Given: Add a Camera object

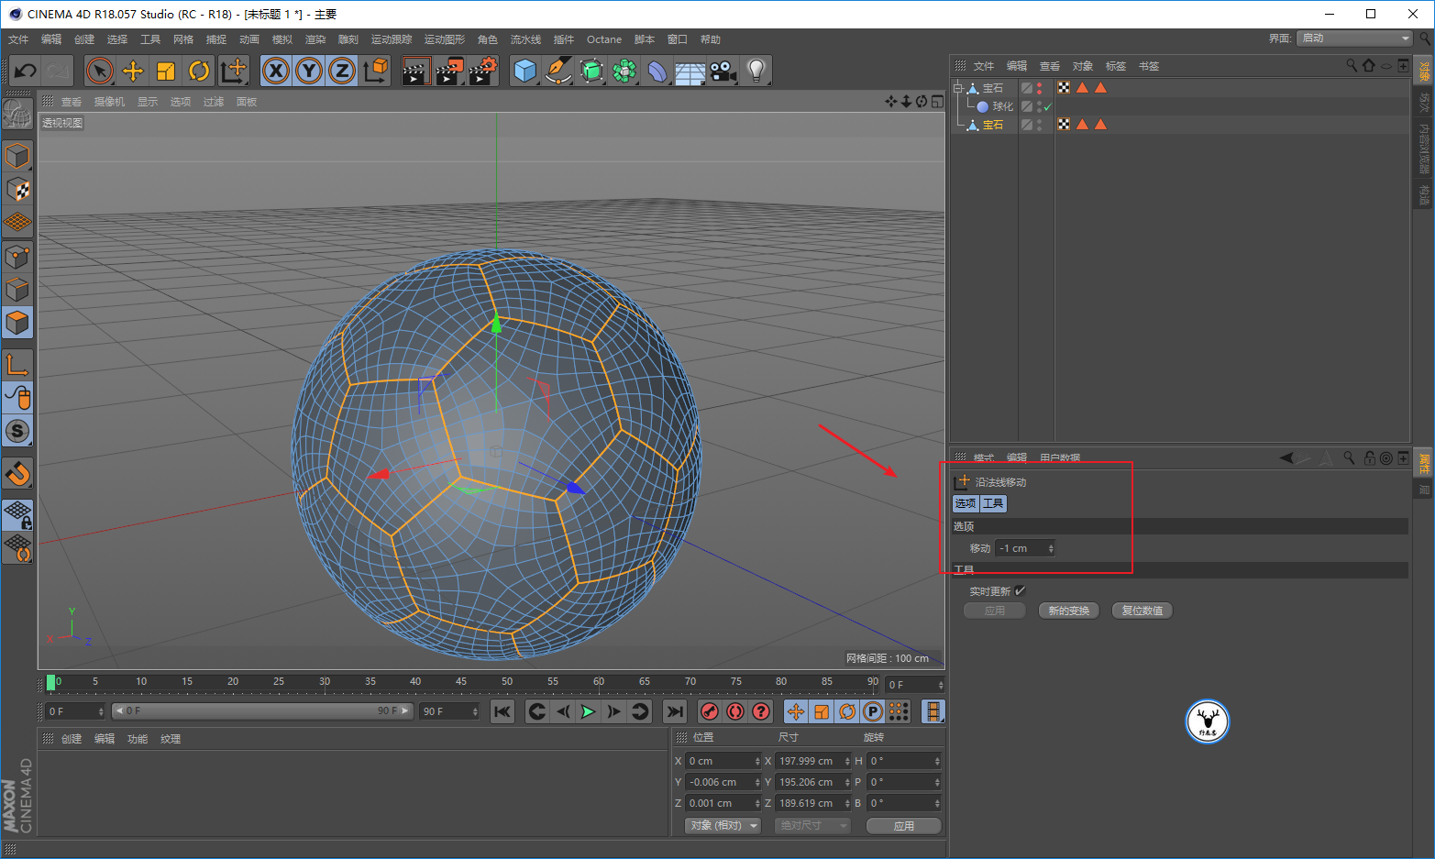Looking at the screenshot, I should point(723,71).
